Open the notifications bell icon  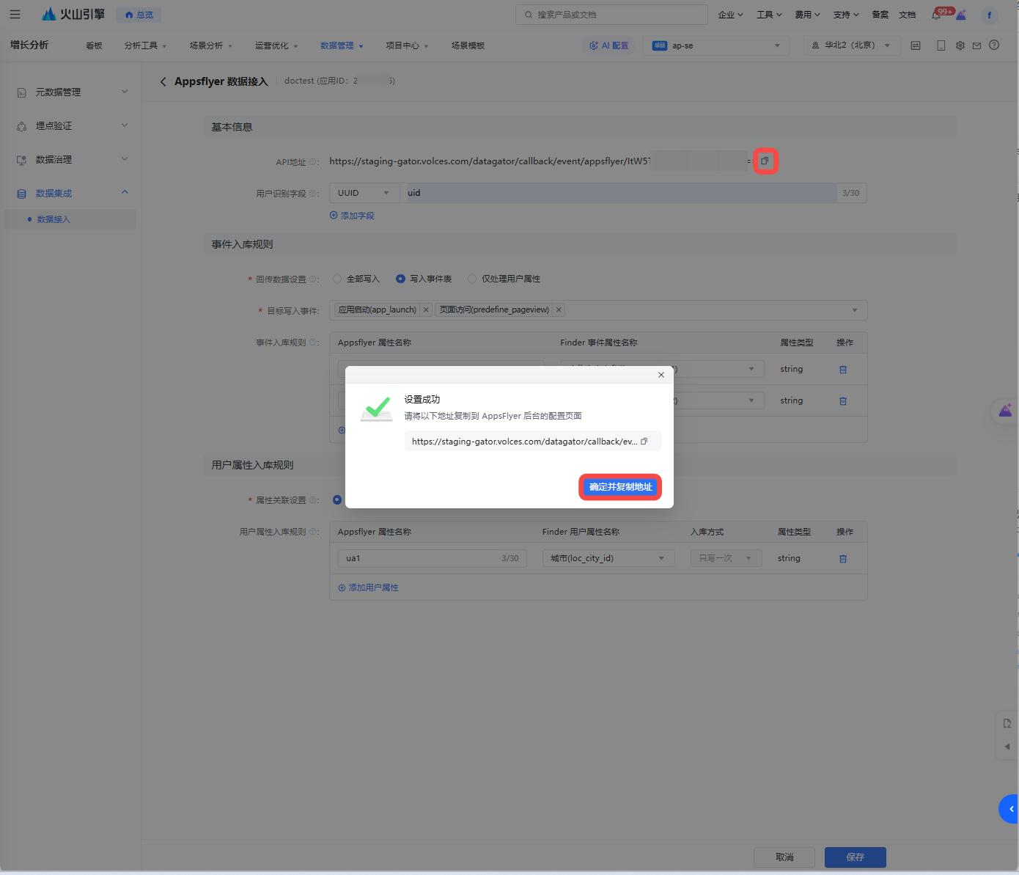936,15
